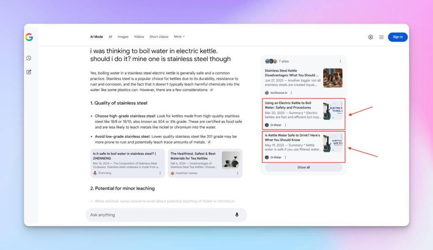Expand the More dropdown in search tabs
This screenshot has height=250, width=433.
[x=179, y=37]
